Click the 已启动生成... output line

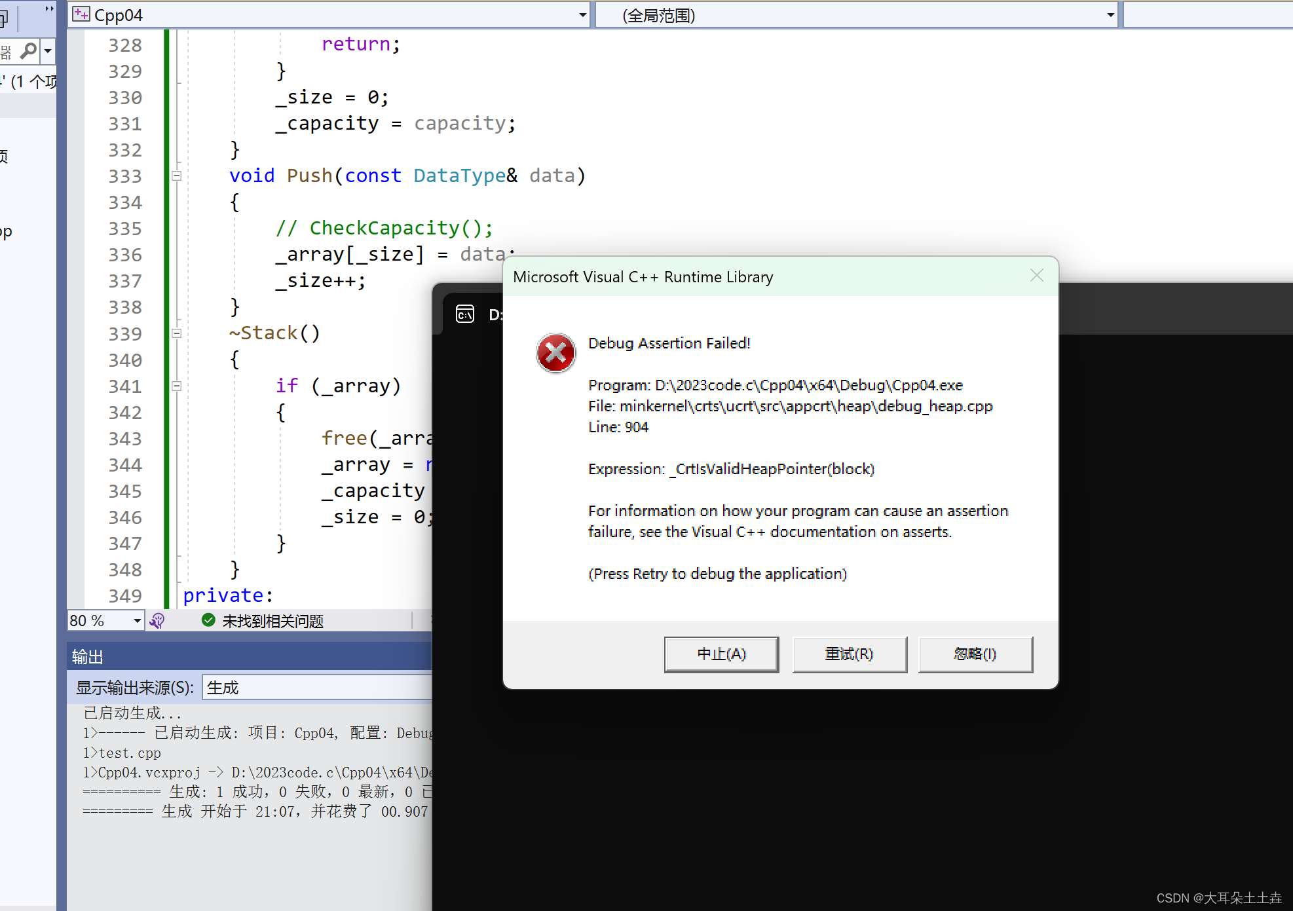pos(132,713)
